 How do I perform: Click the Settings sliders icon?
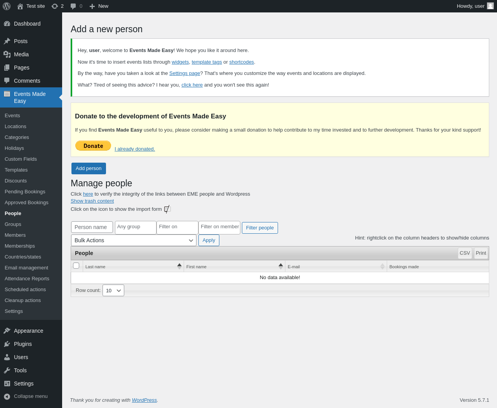tap(7, 384)
